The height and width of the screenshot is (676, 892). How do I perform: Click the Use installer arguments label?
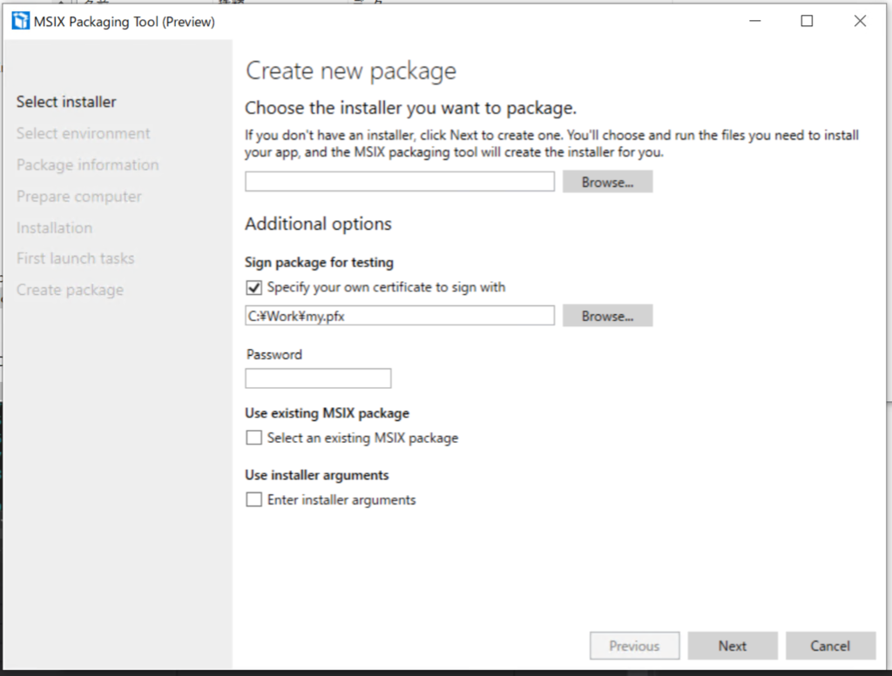click(317, 475)
